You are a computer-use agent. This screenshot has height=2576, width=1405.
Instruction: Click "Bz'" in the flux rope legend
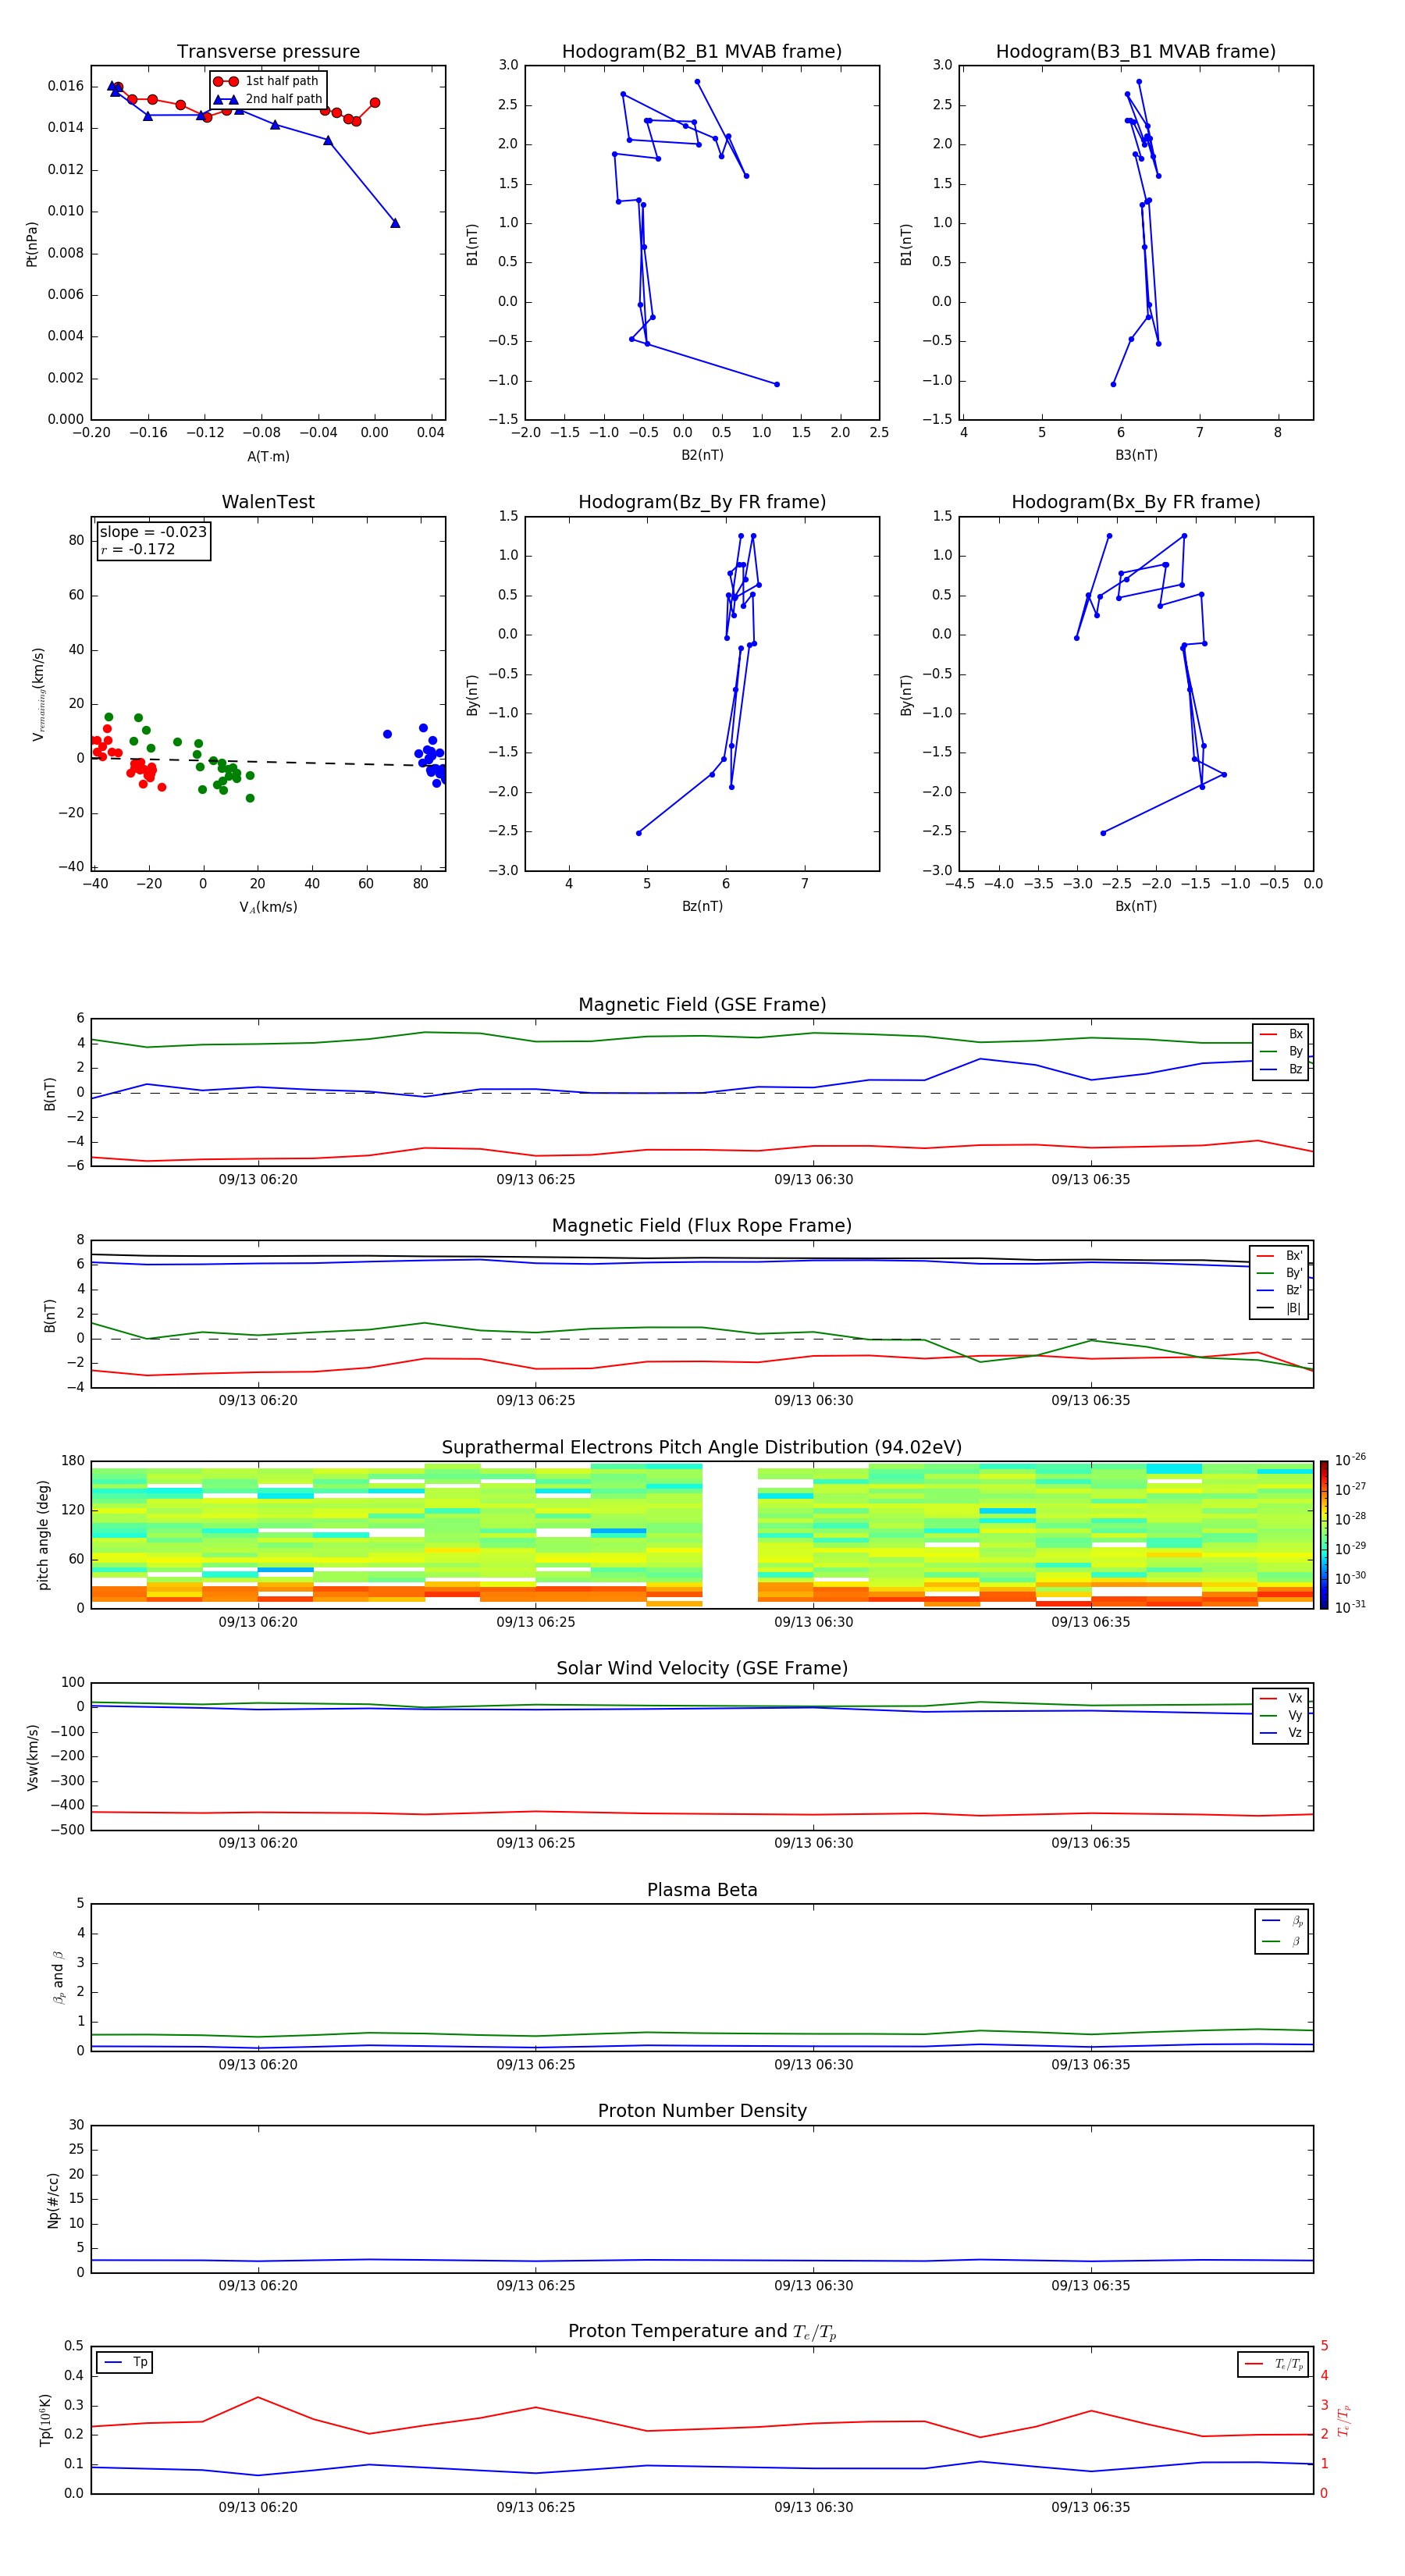tap(1280, 1290)
